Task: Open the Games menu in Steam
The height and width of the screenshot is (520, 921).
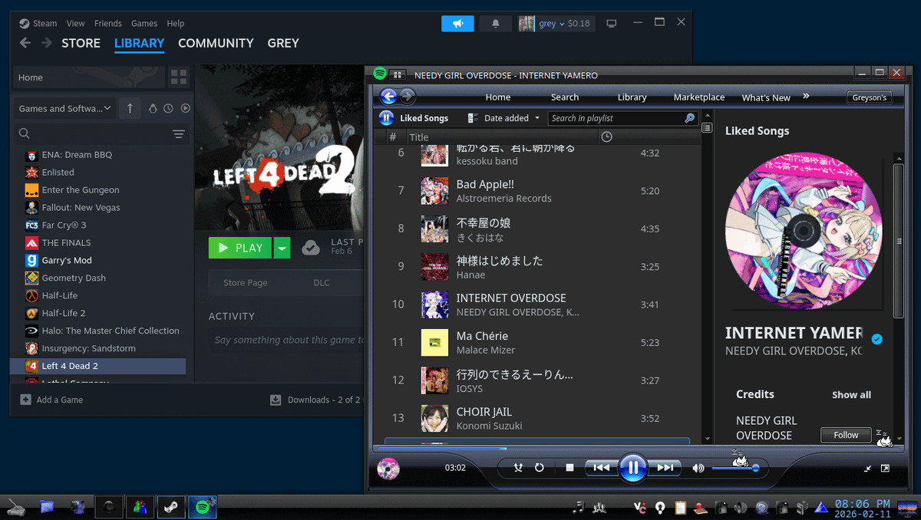Action: 144,23
